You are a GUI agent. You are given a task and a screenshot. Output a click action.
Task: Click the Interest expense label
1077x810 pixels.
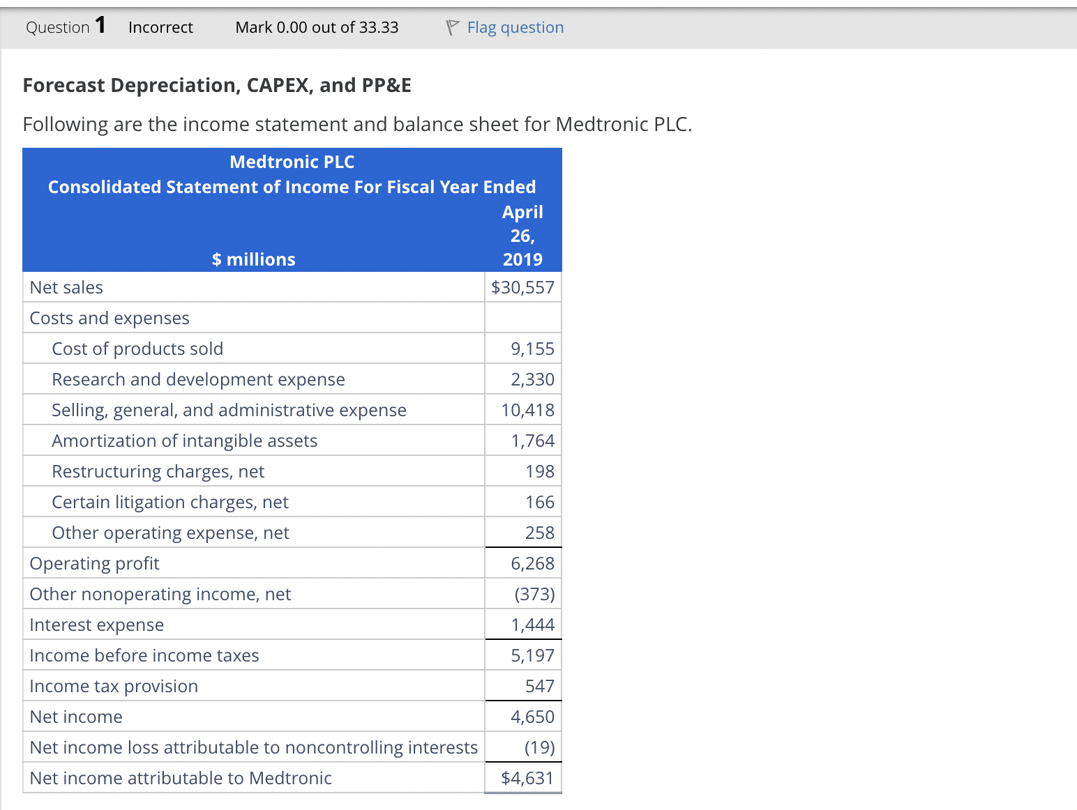point(97,625)
